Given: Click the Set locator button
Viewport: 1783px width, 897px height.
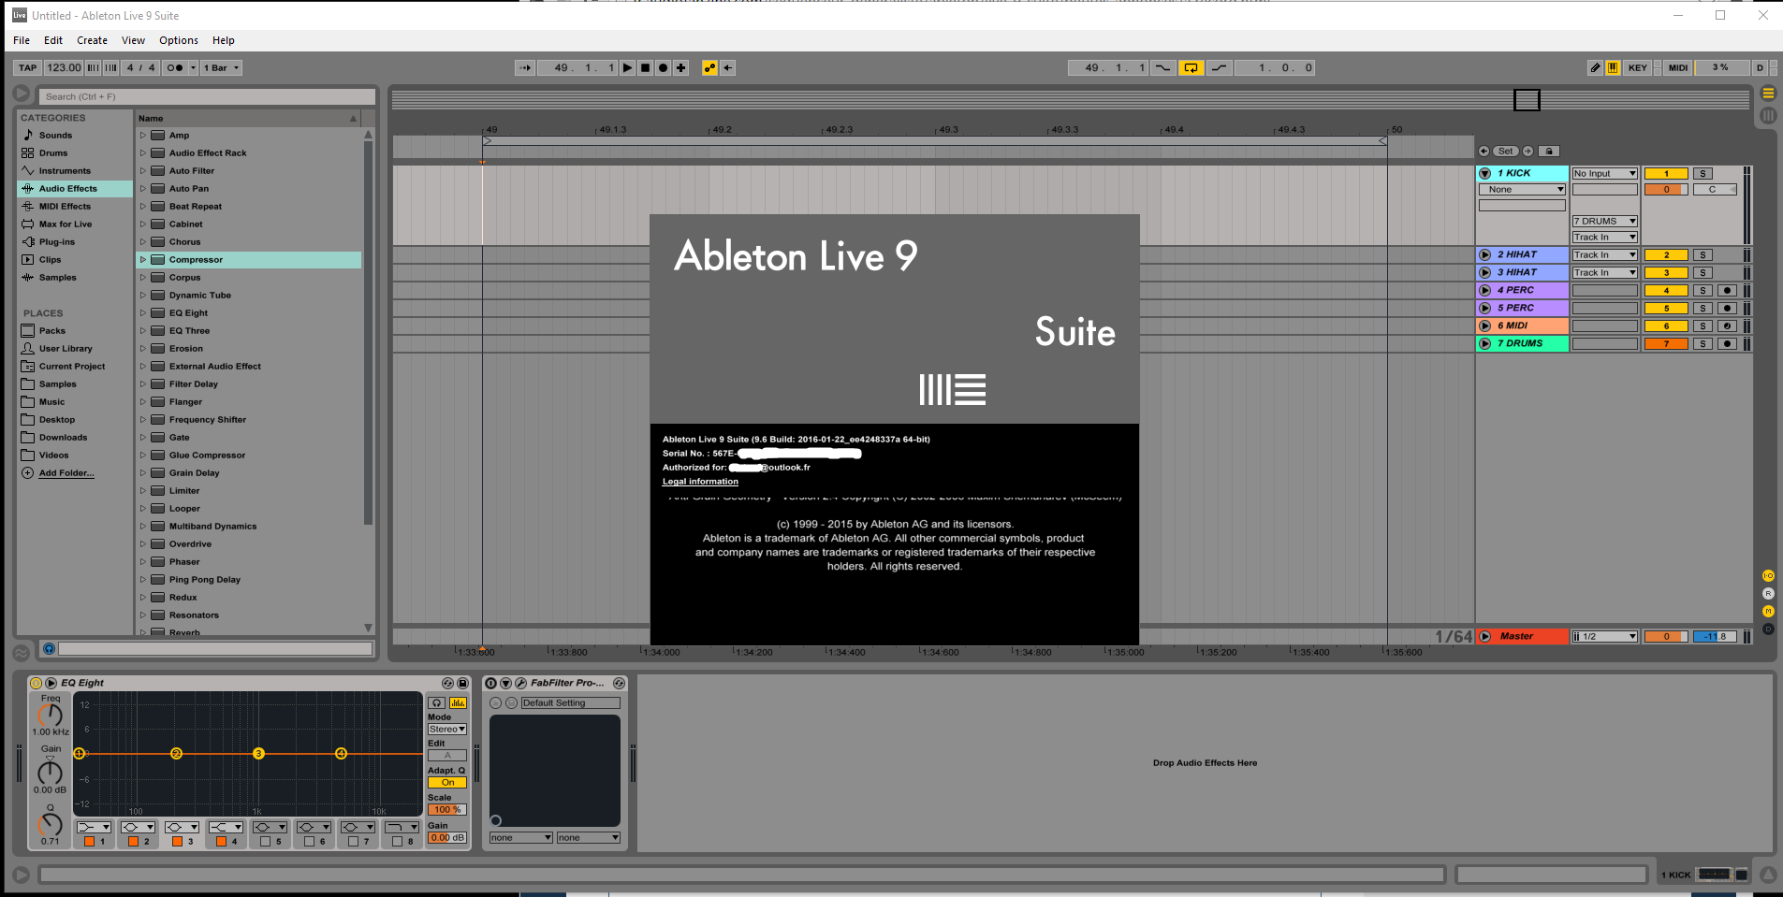Looking at the screenshot, I should tap(1505, 151).
